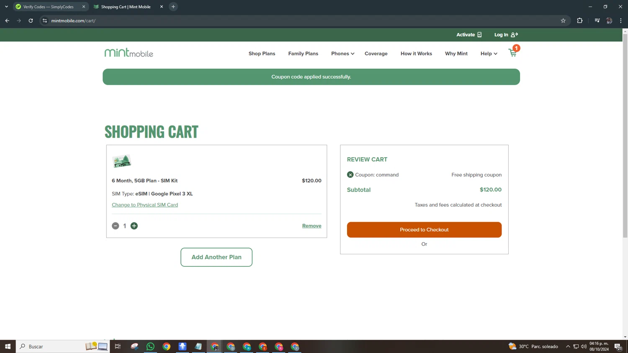This screenshot has width=628, height=353.
Task: Increase plan quantity with plus button
Action: (134, 226)
